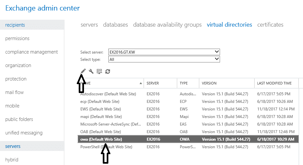Select servers in the sidebar
Image resolution: width=303 pixels, height=165 pixels.
point(32,146)
